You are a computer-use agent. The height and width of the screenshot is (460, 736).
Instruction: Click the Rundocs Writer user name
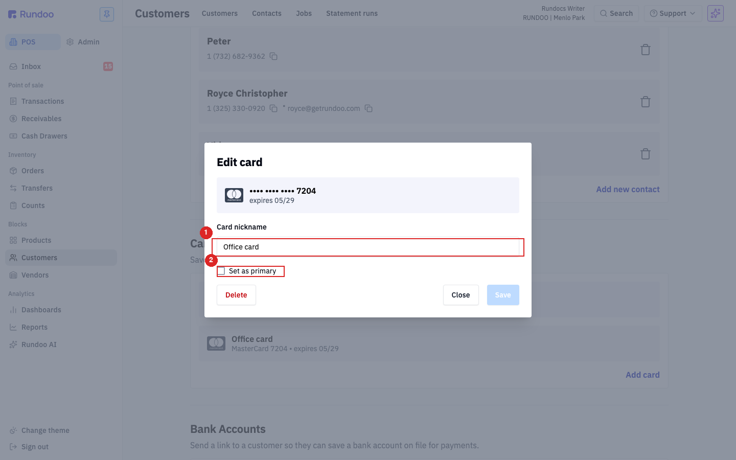point(563,9)
